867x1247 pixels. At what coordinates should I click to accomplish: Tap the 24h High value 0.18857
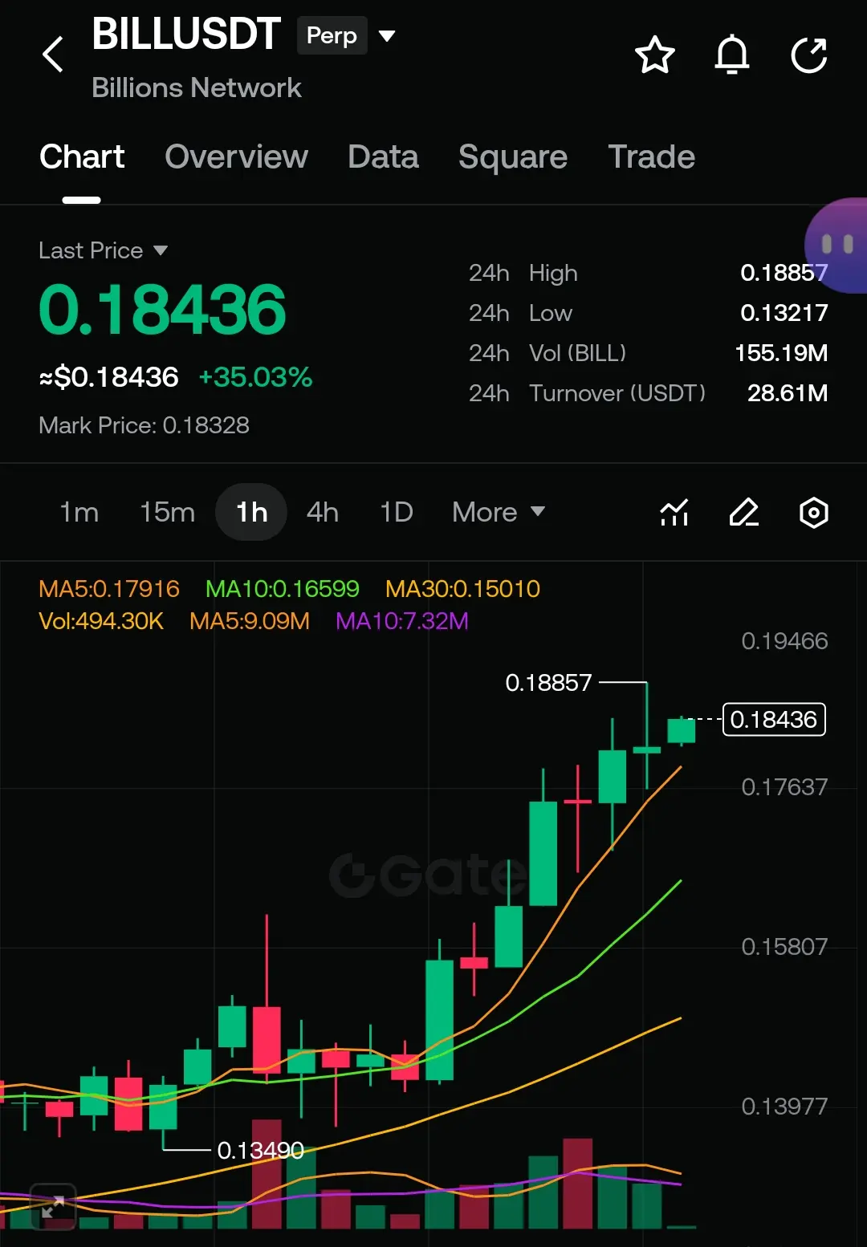[x=784, y=273]
